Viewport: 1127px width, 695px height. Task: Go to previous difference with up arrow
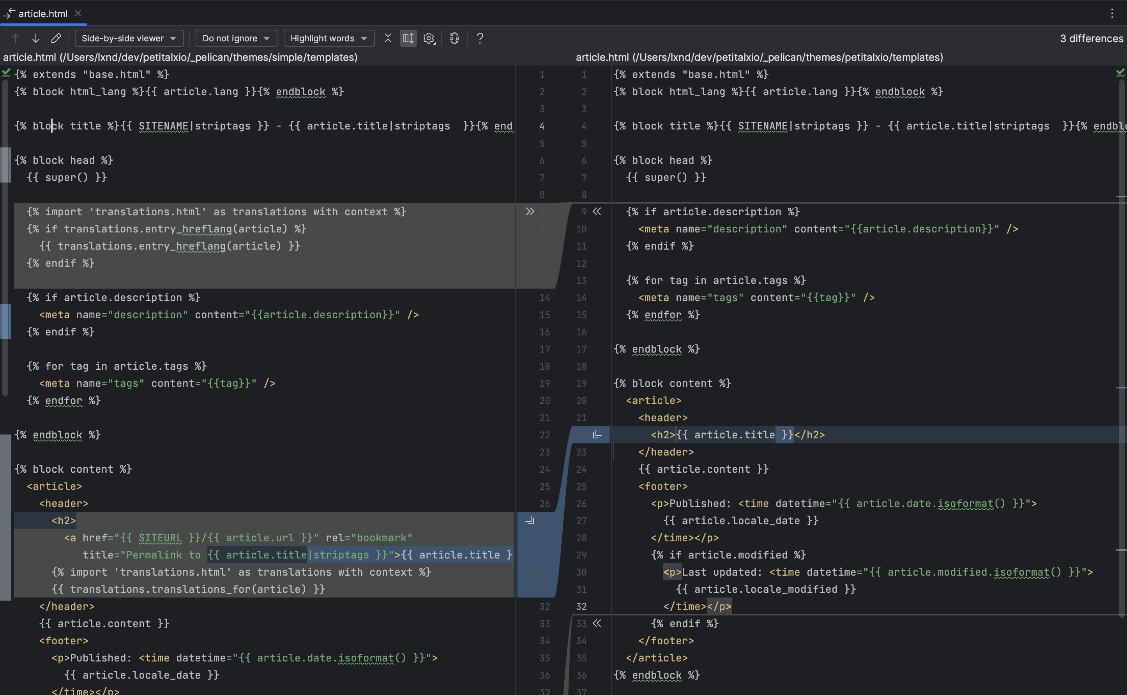coord(15,38)
